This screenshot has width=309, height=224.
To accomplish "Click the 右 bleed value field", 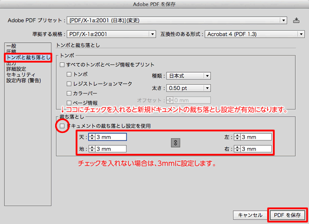I will (256, 149).
